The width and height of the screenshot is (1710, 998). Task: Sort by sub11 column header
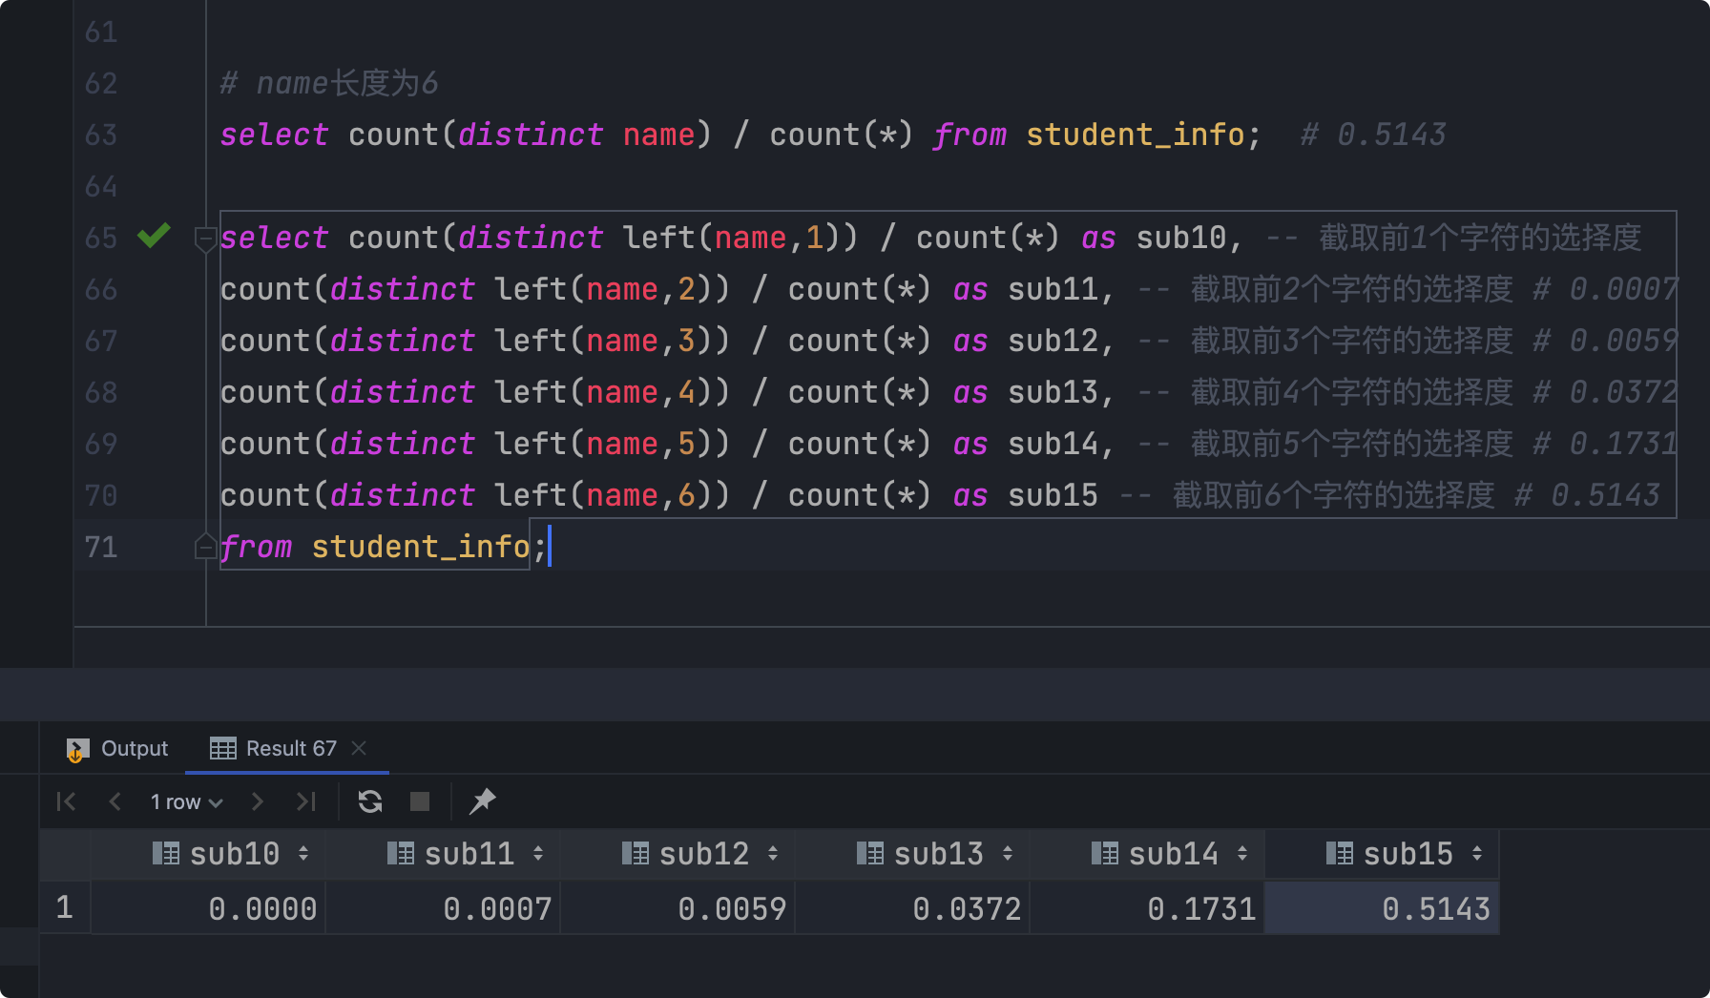point(444,854)
